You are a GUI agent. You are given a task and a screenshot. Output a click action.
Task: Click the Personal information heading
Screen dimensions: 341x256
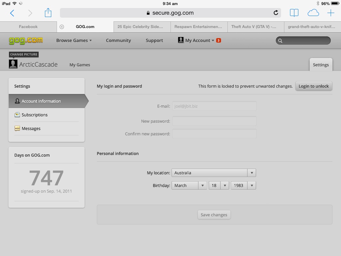coord(118,153)
